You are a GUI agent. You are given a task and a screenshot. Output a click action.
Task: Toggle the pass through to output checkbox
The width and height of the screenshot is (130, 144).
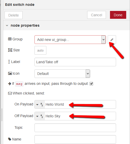click(x=91, y=84)
